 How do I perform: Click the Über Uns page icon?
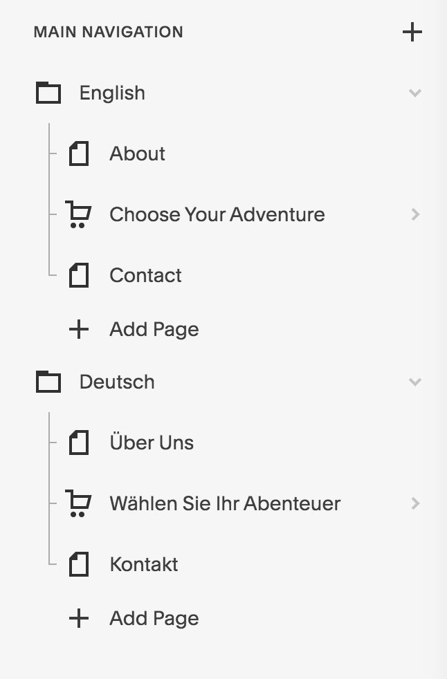point(79,443)
